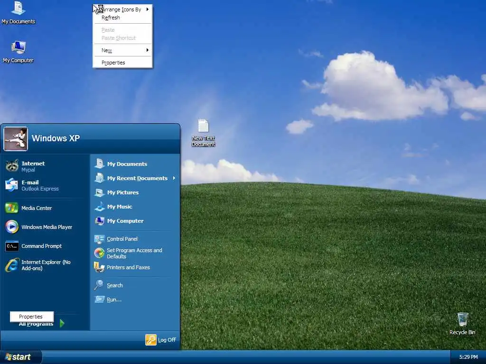Expand All Programs green arrow
Viewport: 486px width, 364px height.
62,323
